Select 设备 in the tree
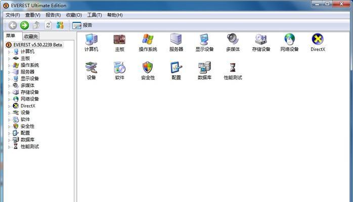The image size is (353, 202). click(25, 113)
